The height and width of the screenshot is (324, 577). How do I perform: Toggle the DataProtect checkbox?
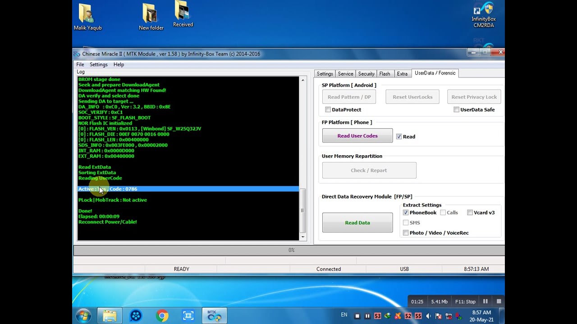(x=328, y=109)
